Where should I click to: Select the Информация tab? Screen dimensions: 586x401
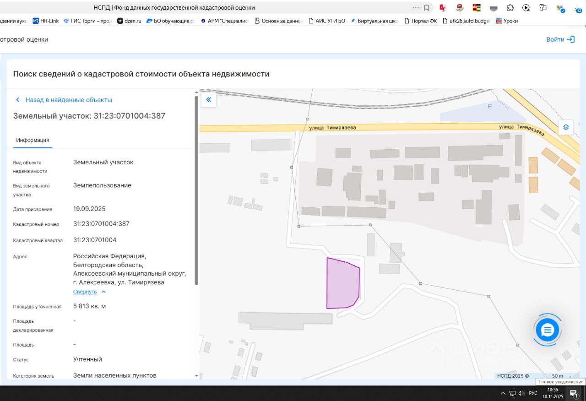coord(33,140)
